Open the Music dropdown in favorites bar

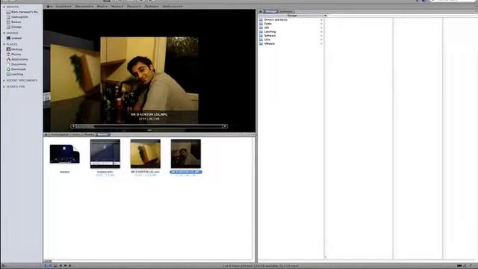[102, 7]
